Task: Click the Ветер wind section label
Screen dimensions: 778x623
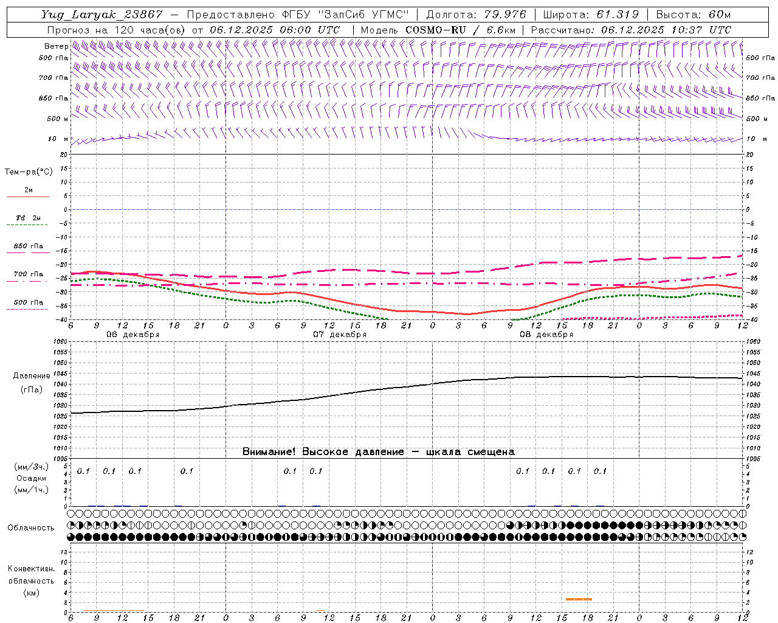Action: tap(56, 46)
